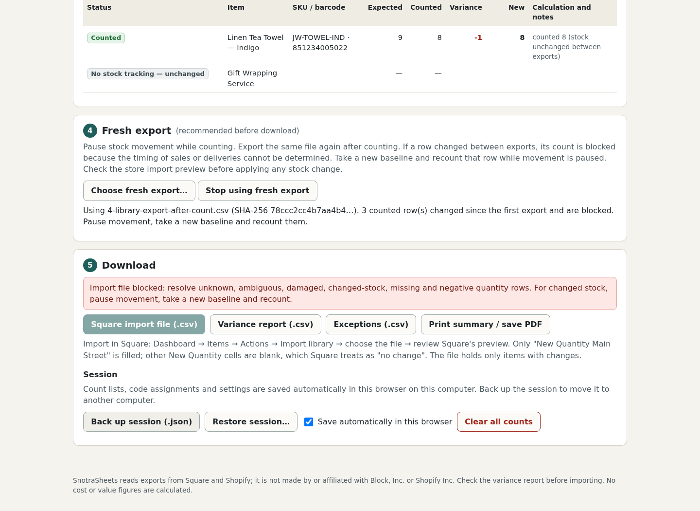This screenshot has width=700, height=511.
Task: Click the Status column header
Action: tap(99, 7)
